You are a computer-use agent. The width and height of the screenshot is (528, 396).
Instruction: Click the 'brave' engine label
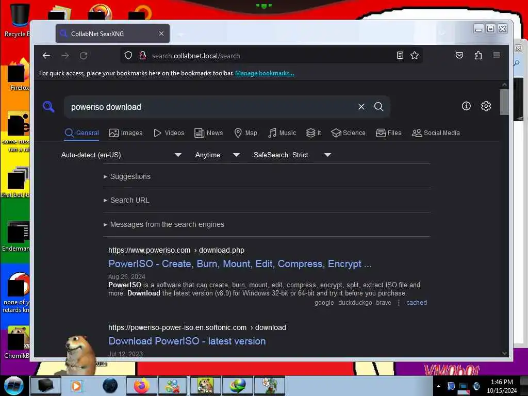[384, 302]
